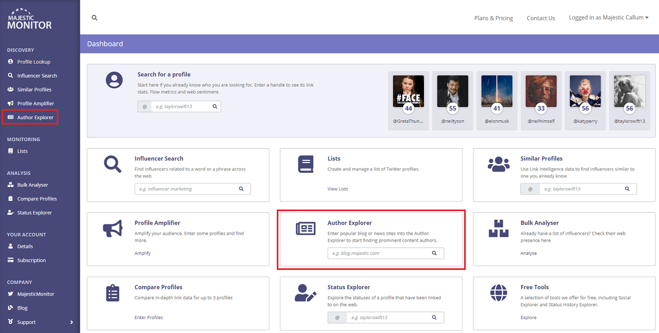Image resolution: width=659 pixels, height=333 pixels.
Task: Open the Logged in as Majestic Callum dropdown
Action: [x=609, y=18]
